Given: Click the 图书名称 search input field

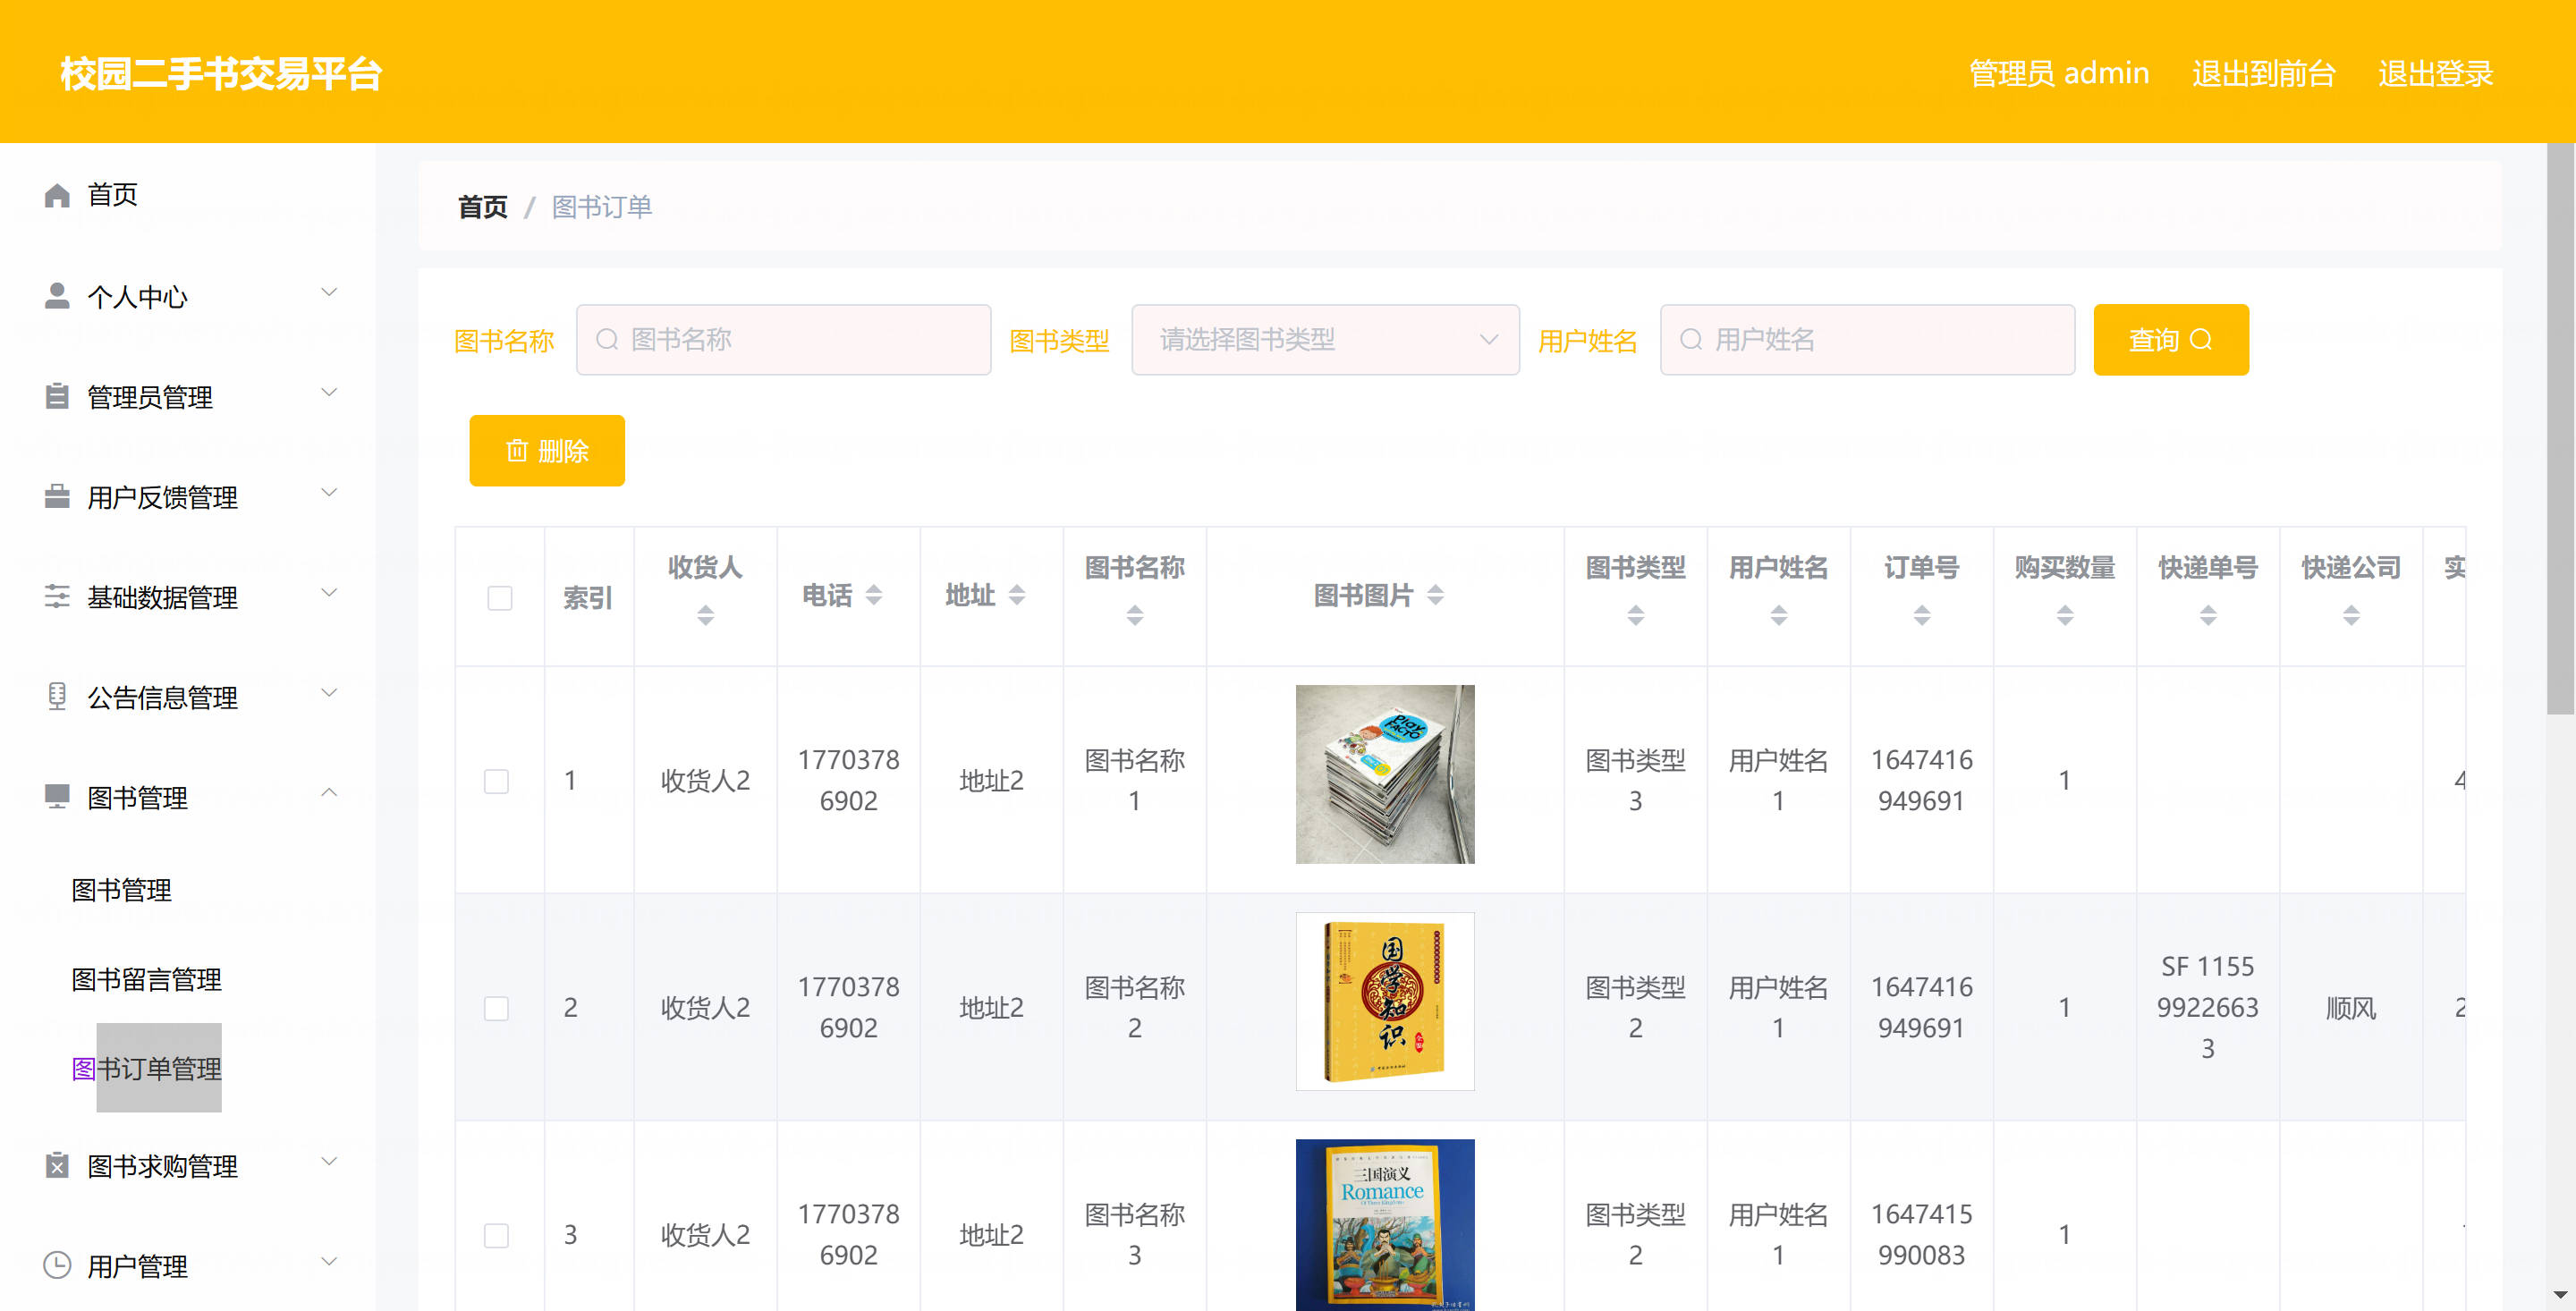Looking at the screenshot, I should click(x=784, y=340).
